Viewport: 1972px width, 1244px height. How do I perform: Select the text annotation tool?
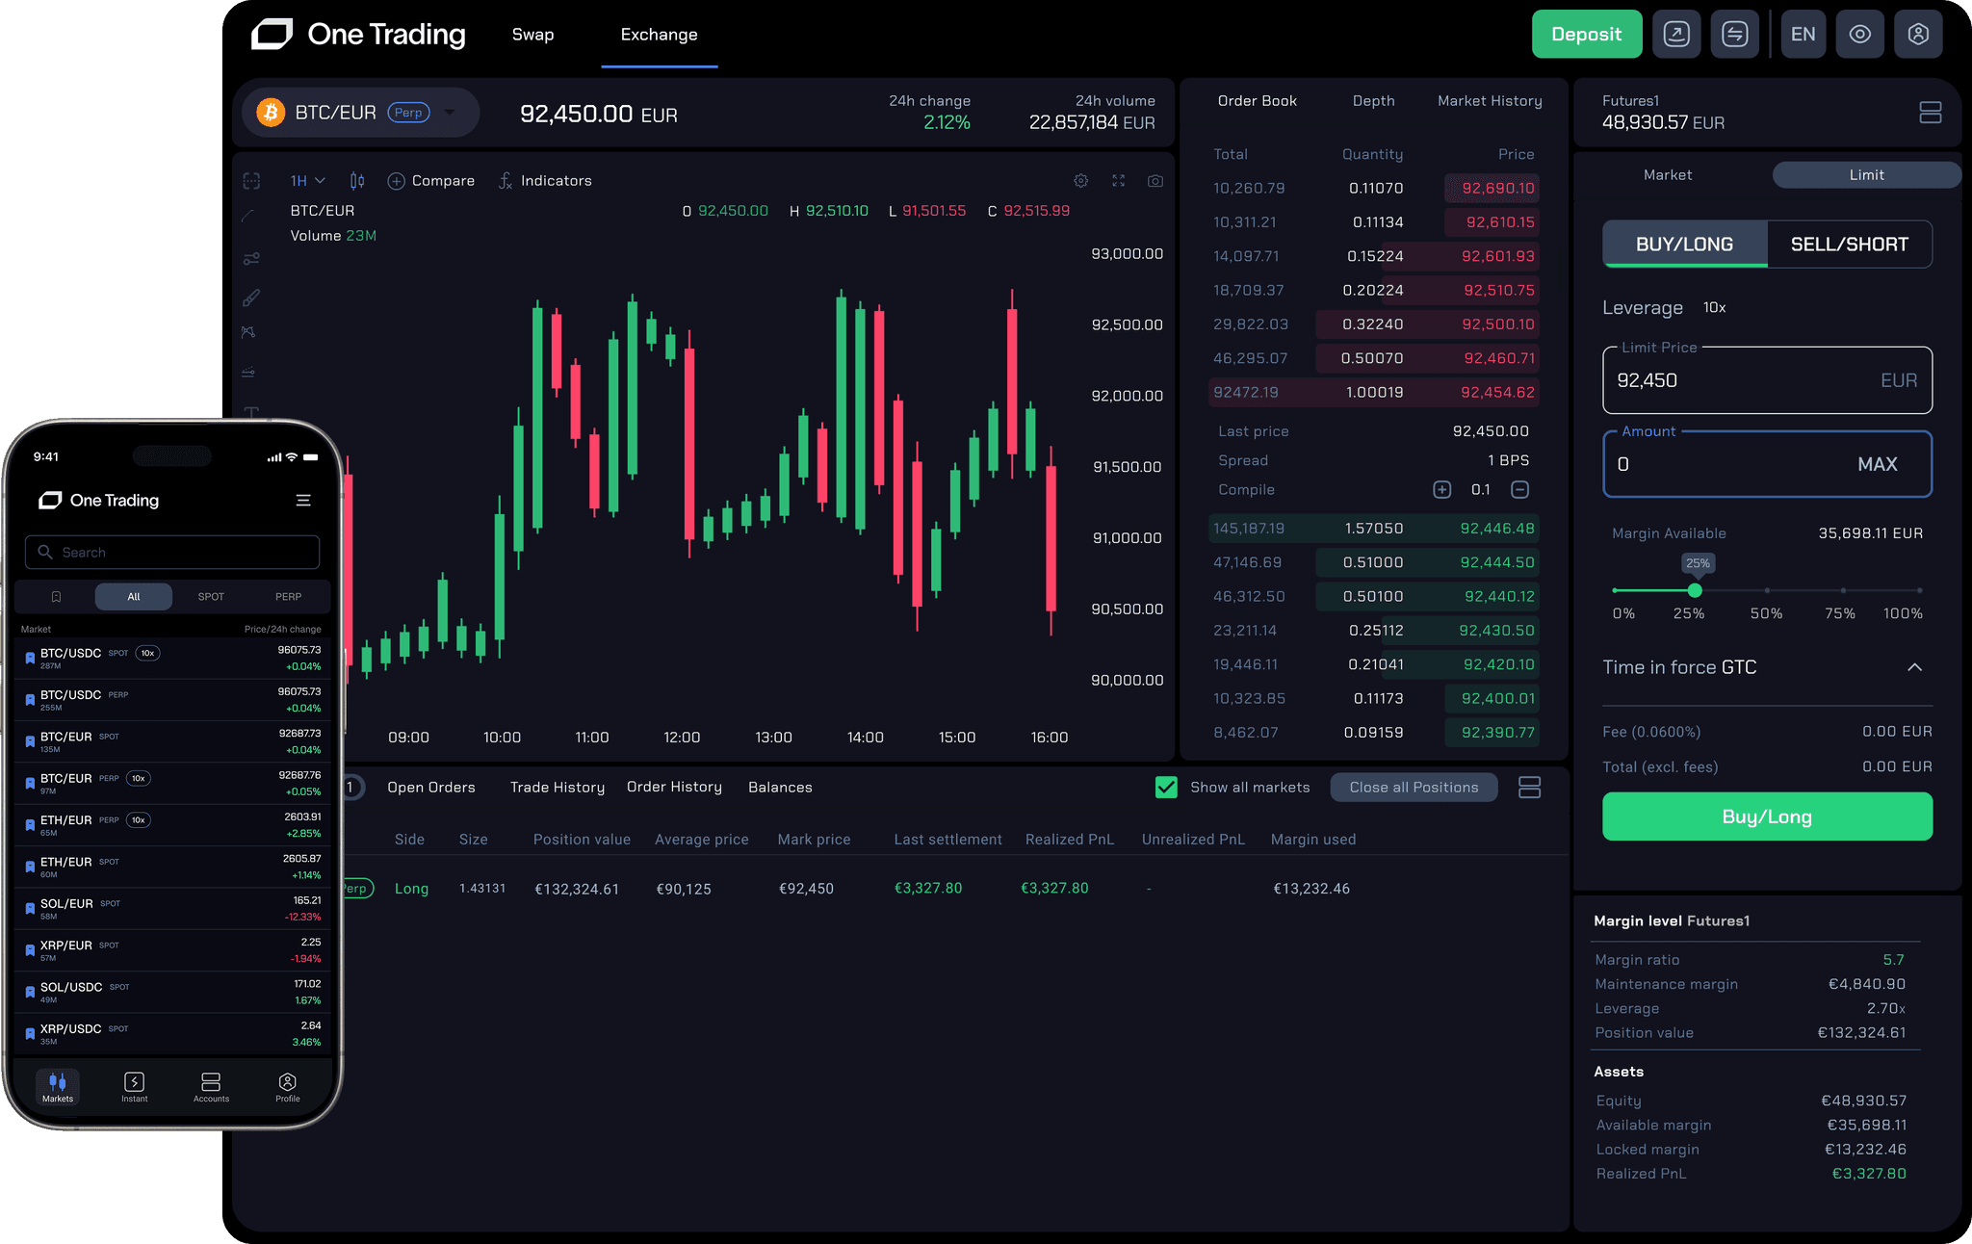[250, 414]
